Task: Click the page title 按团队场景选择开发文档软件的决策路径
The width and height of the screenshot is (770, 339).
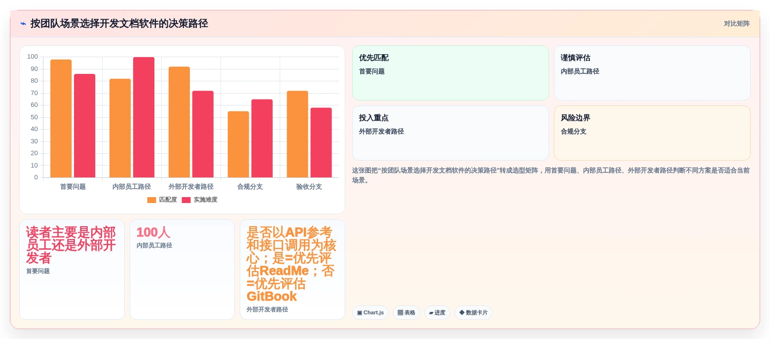Action: pyautogui.click(x=119, y=24)
